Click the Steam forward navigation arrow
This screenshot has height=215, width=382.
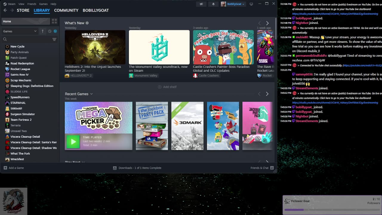click(x=12, y=10)
